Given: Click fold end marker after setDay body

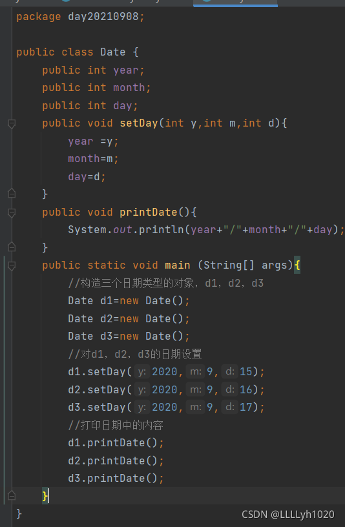Looking at the screenshot, I should tap(12, 194).
